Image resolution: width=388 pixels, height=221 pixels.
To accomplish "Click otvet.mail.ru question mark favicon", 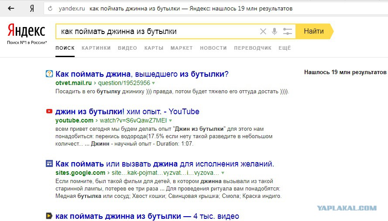I will 49,74.
